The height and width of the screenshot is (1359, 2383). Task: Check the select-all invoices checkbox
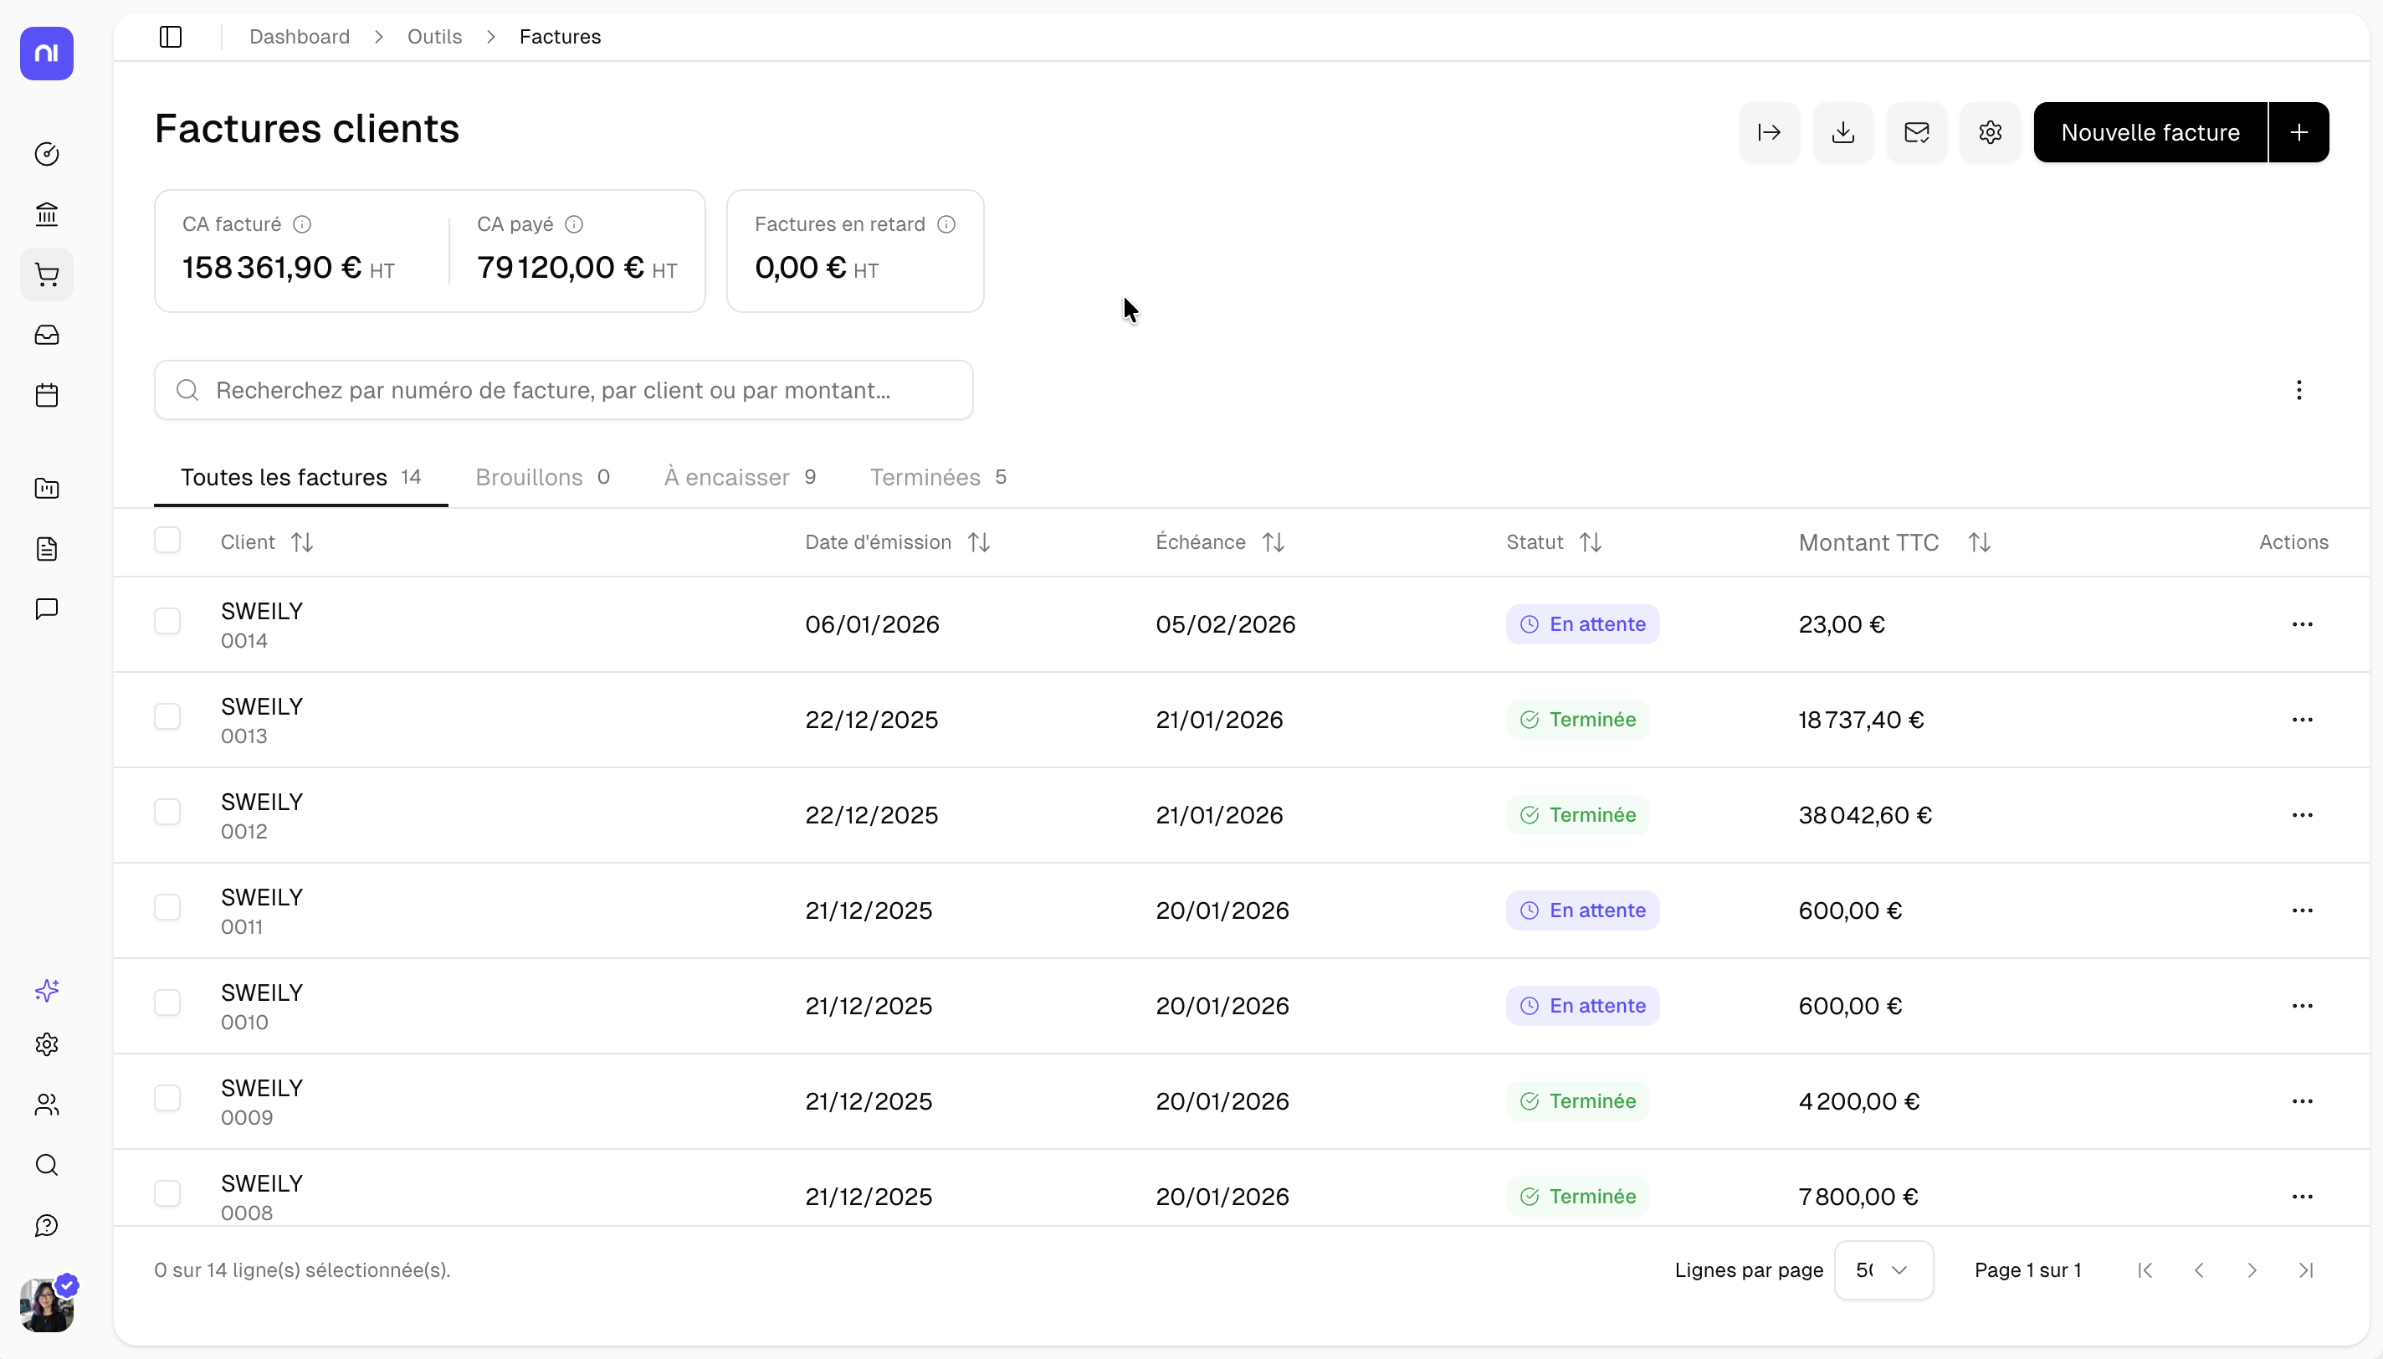[167, 541]
